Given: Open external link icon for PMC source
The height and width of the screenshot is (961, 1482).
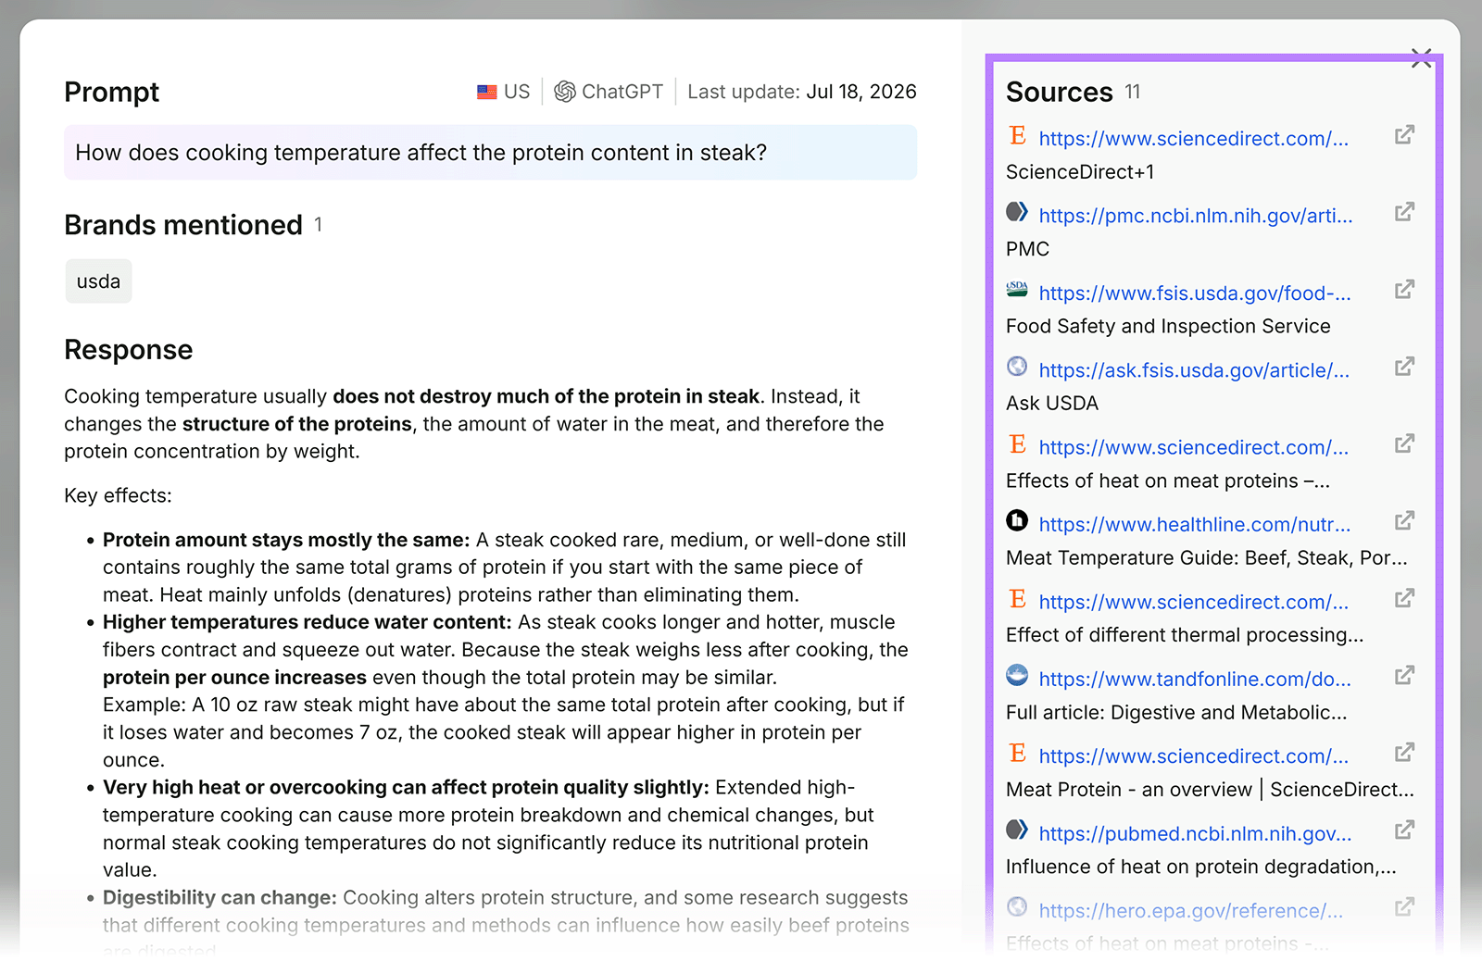Looking at the screenshot, I should pyautogui.click(x=1404, y=212).
